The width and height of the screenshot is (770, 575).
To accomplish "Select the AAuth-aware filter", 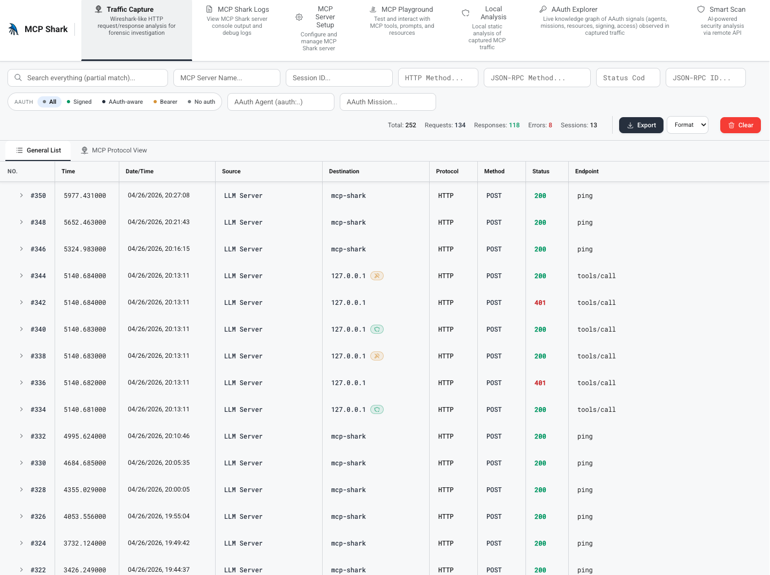I will [x=123, y=102].
